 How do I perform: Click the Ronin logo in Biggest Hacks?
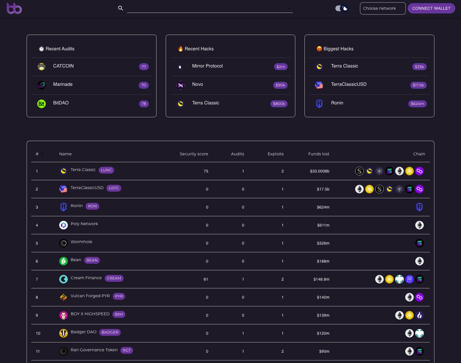[x=320, y=104]
